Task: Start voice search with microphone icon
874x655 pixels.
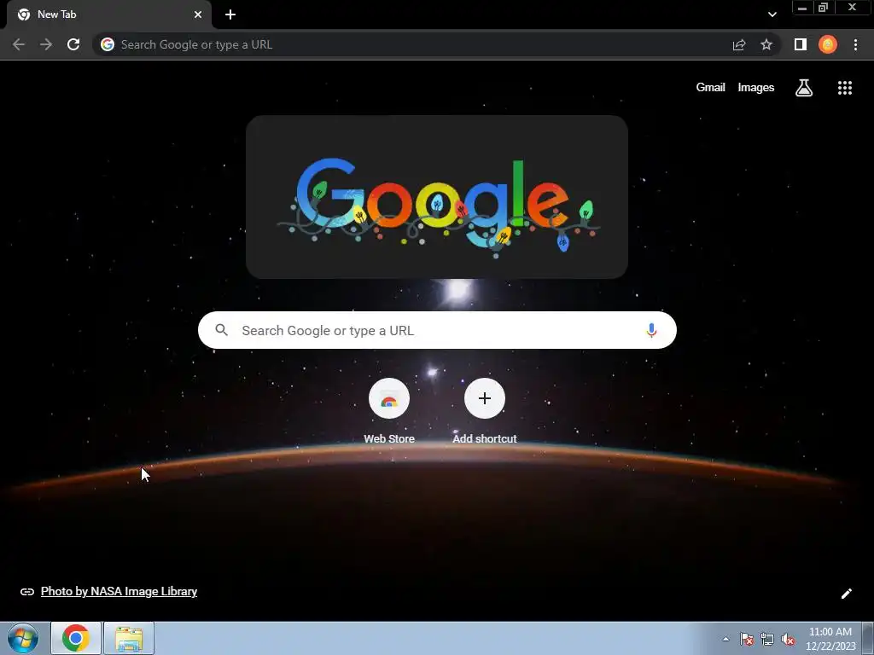Action: [x=651, y=330]
